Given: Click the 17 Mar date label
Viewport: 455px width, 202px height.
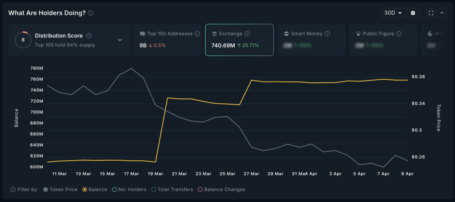Looking at the screenshot, I should 132,174.
